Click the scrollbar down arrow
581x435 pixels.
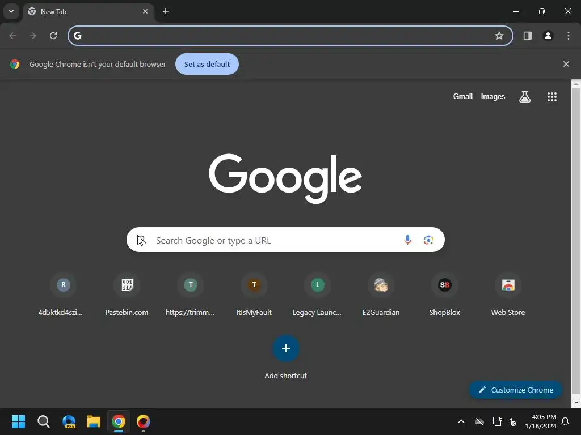click(x=576, y=403)
